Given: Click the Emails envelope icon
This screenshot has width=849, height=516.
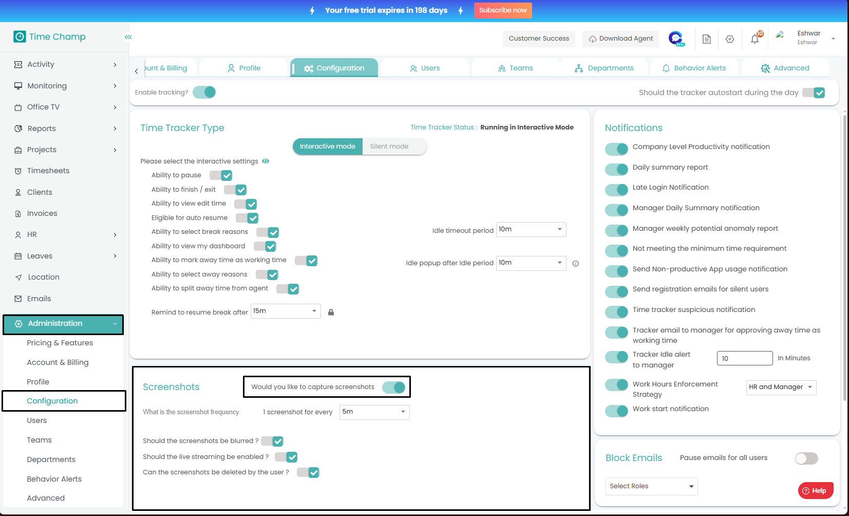Looking at the screenshot, I should click(x=18, y=299).
